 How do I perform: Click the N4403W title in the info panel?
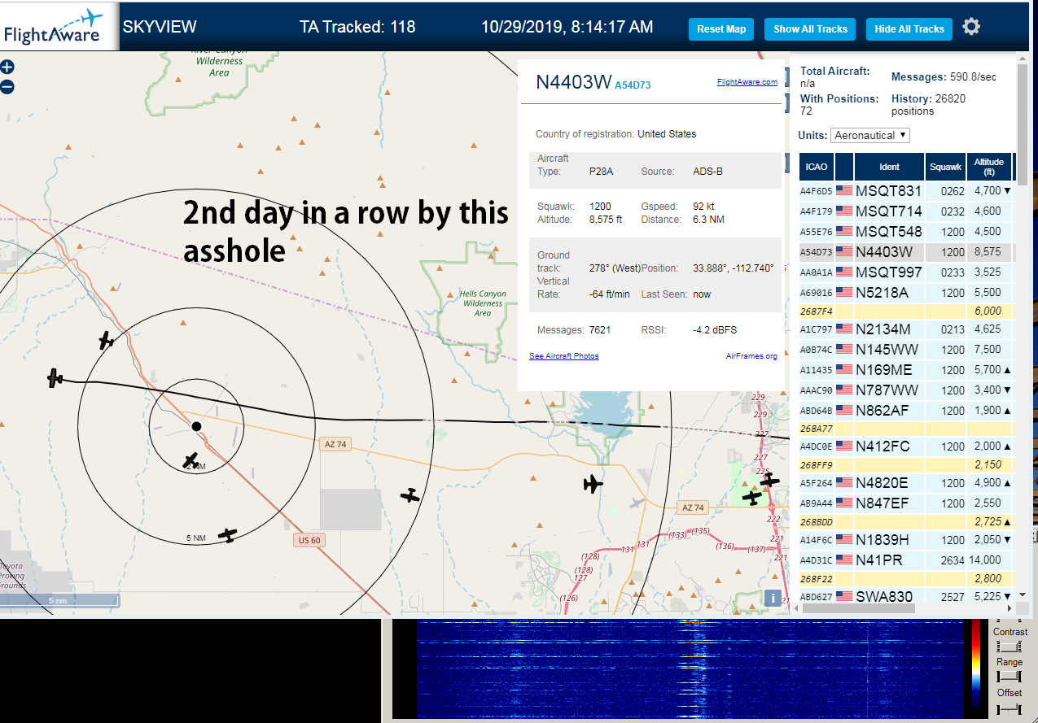point(573,81)
